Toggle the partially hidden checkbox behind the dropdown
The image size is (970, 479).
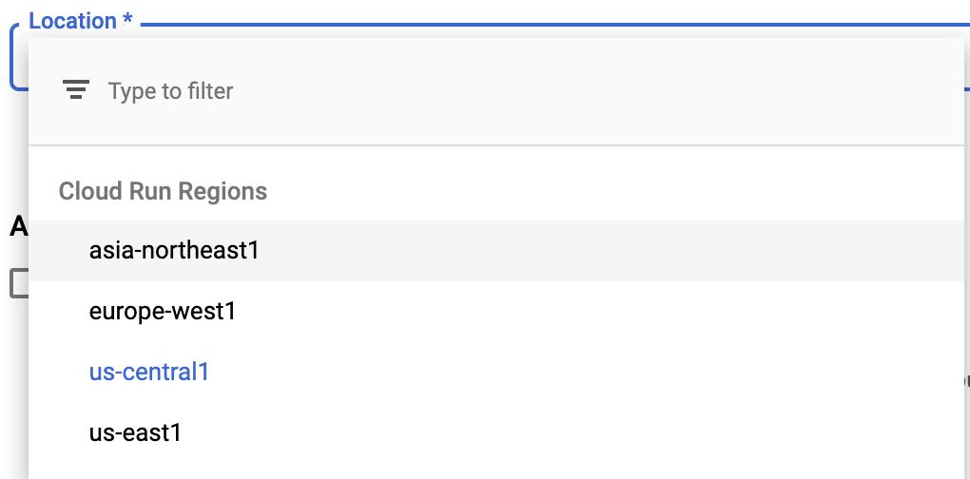[x=19, y=283]
